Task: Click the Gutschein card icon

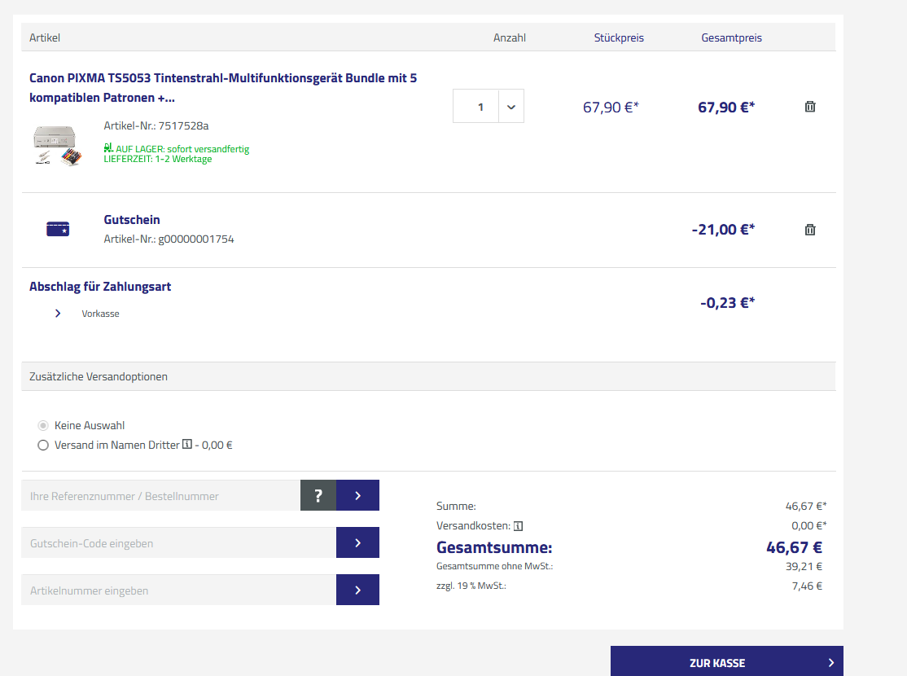Action: coord(58,230)
